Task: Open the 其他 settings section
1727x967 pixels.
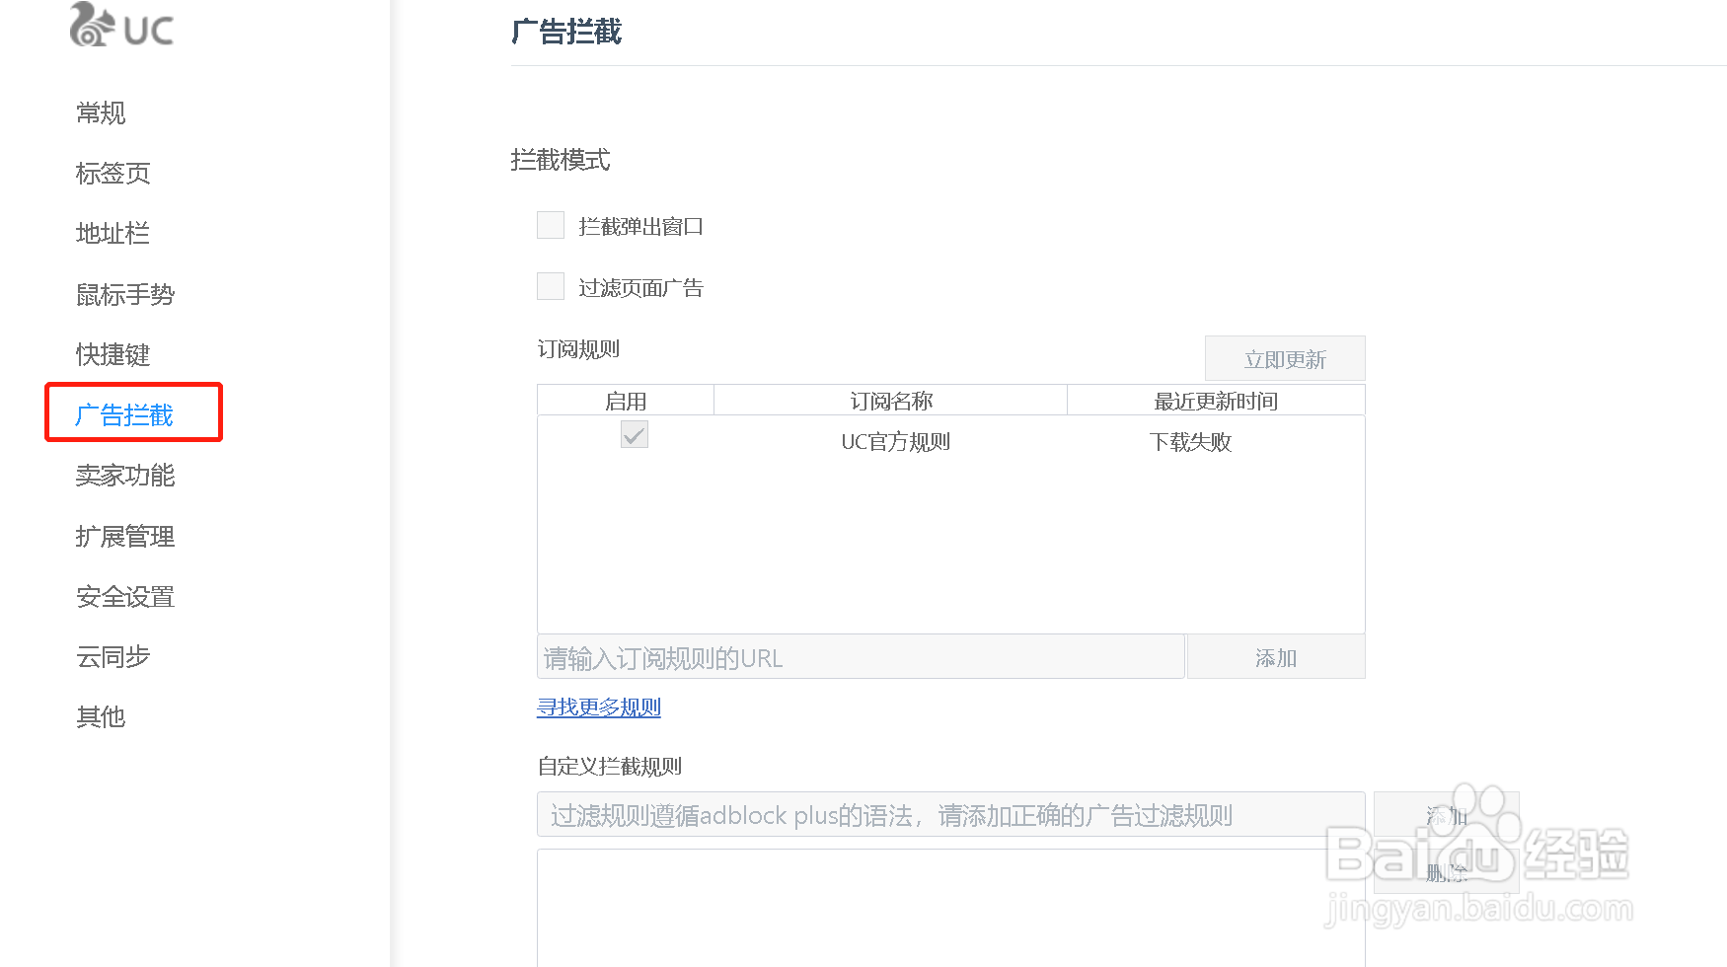Action: click(100, 716)
